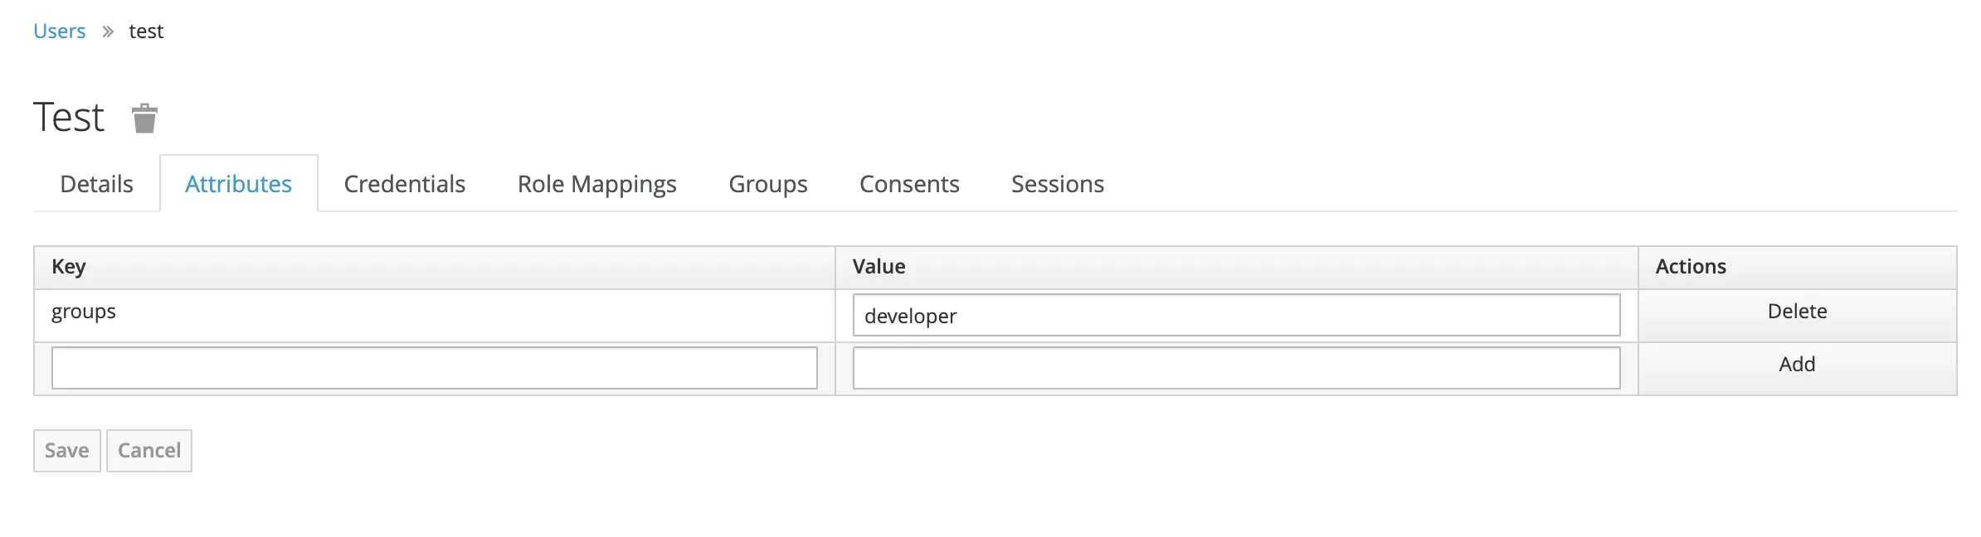This screenshot has width=1981, height=537.
Task: Click the trash icon to delete user Test
Action: (144, 119)
